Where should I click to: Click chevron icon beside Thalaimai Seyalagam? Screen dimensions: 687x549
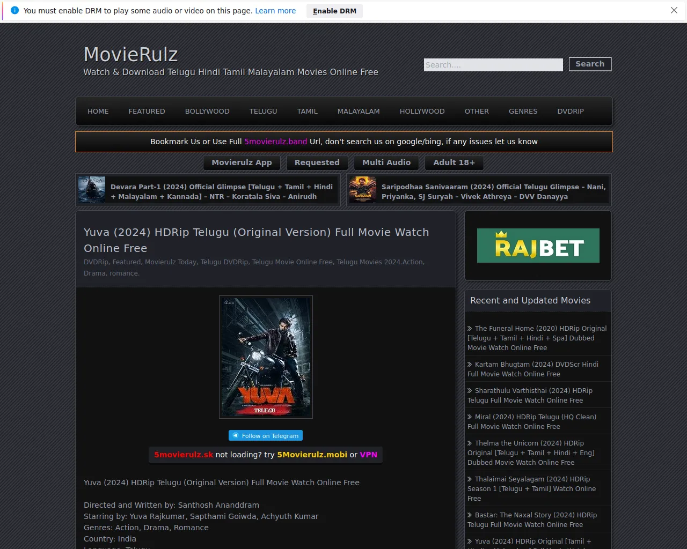tap(470, 479)
